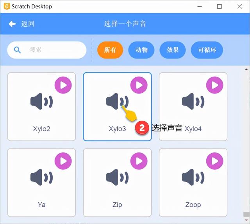Filter sounds by 效果 category
Image resolution: width=250 pixels, height=224 pixels.
coord(173,50)
